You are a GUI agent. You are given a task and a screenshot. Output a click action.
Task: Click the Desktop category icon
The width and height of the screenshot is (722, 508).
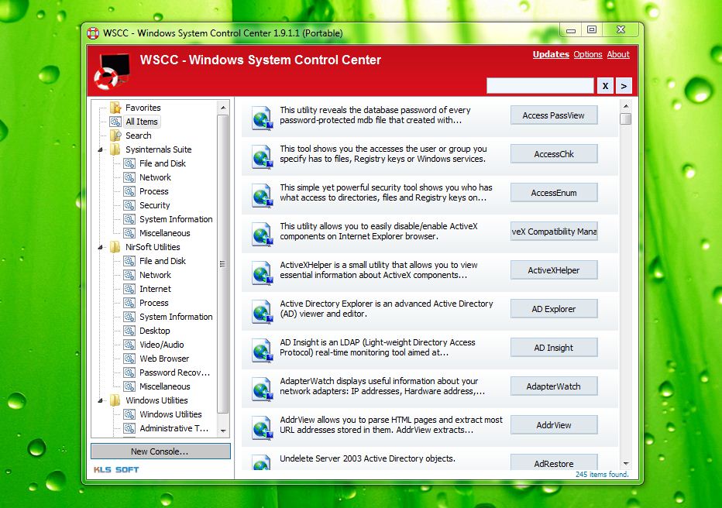129,331
